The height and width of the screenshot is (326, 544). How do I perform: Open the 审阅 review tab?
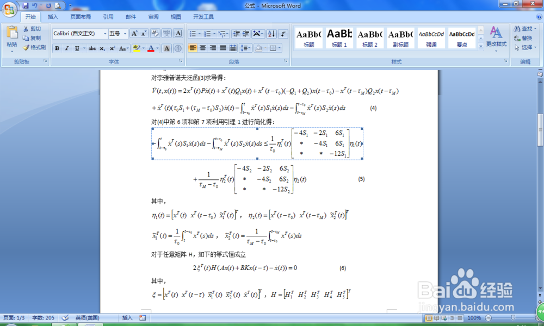[153, 17]
